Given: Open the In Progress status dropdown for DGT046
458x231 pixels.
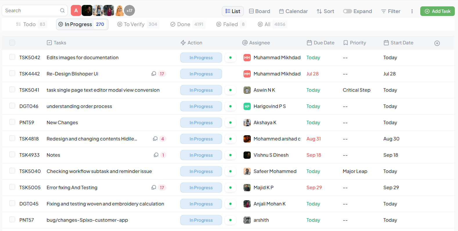Looking at the screenshot, I should click(201, 107).
